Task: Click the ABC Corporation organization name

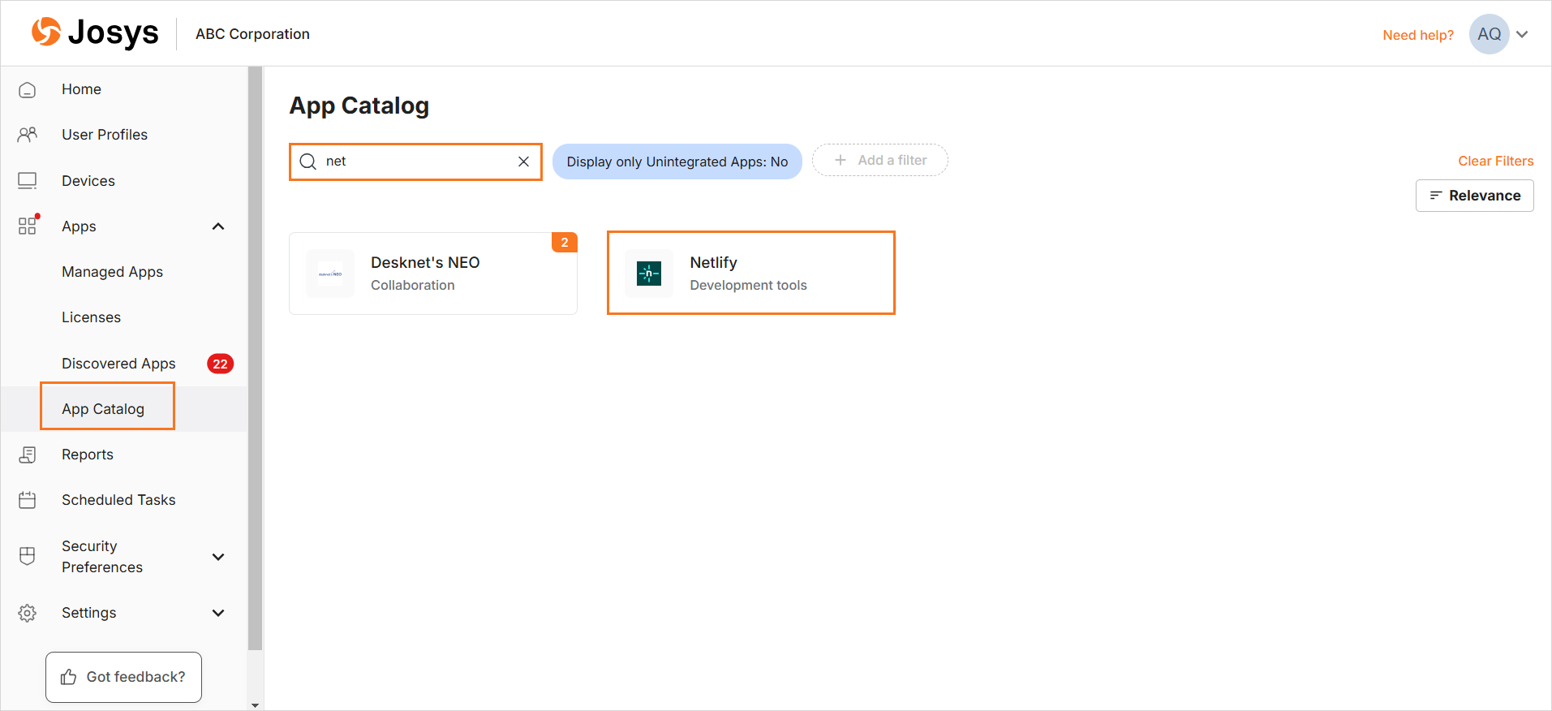Action: tap(252, 34)
